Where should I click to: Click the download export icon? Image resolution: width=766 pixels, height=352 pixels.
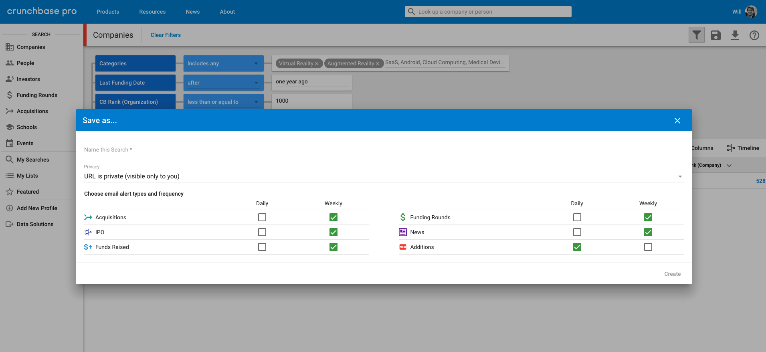click(x=735, y=35)
